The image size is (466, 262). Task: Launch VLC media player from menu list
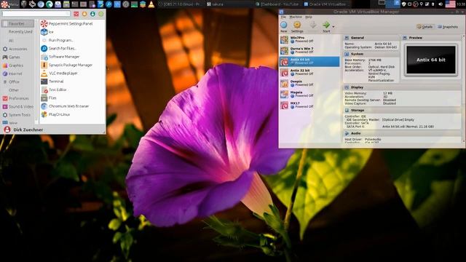click(x=72, y=73)
